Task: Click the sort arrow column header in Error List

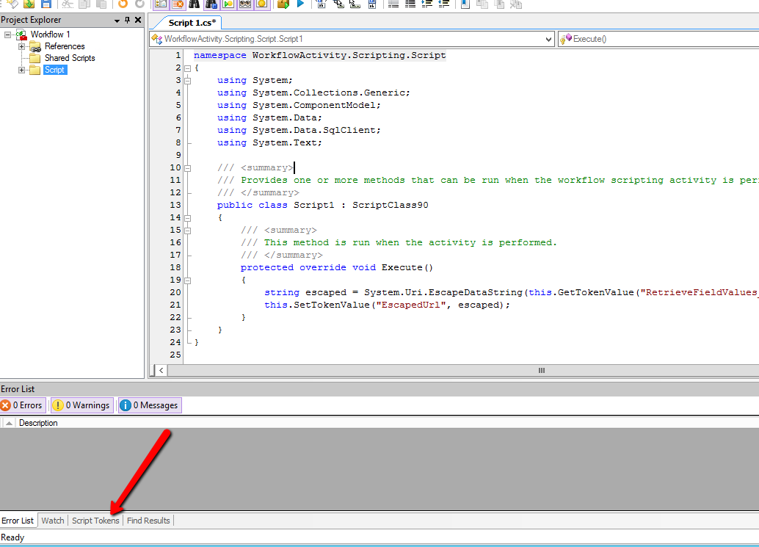Action: pyautogui.click(x=9, y=423)
